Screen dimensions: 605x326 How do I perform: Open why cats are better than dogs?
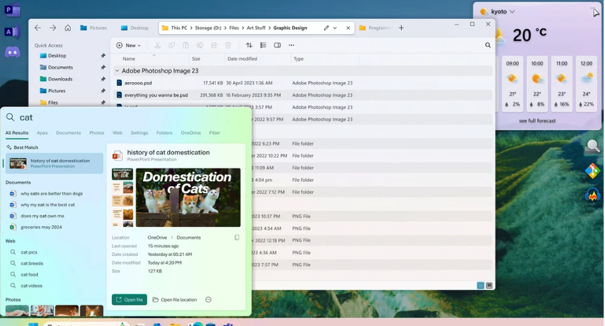(52, 194)
